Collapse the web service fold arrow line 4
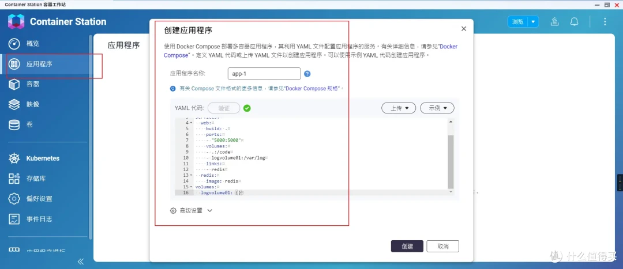 pos(191,123)
